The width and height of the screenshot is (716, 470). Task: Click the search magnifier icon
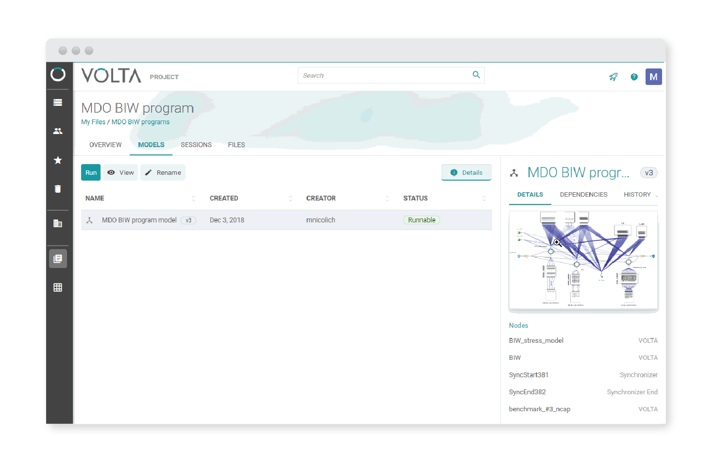[x=476, y=75]
